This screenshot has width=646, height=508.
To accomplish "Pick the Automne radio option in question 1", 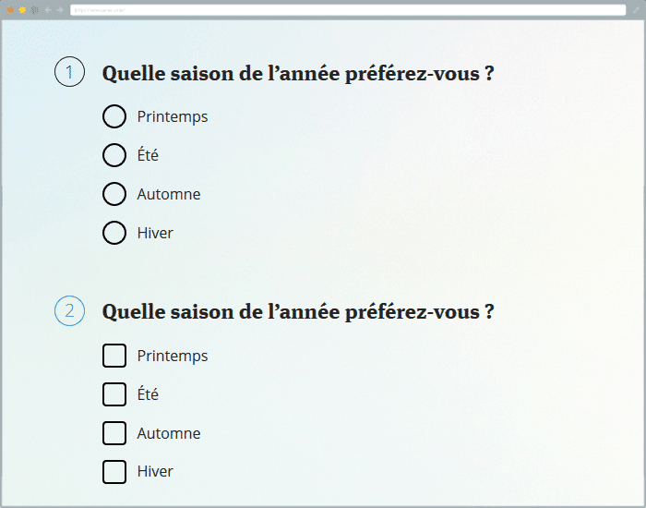I will click(114, 194).
